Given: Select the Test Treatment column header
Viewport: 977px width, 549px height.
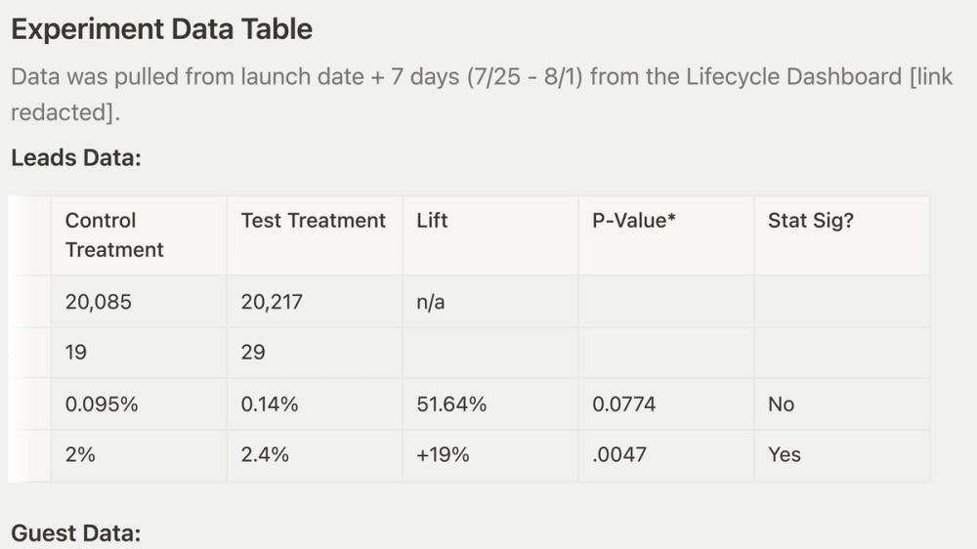Looking at the screenshot, I should click(x=313, y=221).
